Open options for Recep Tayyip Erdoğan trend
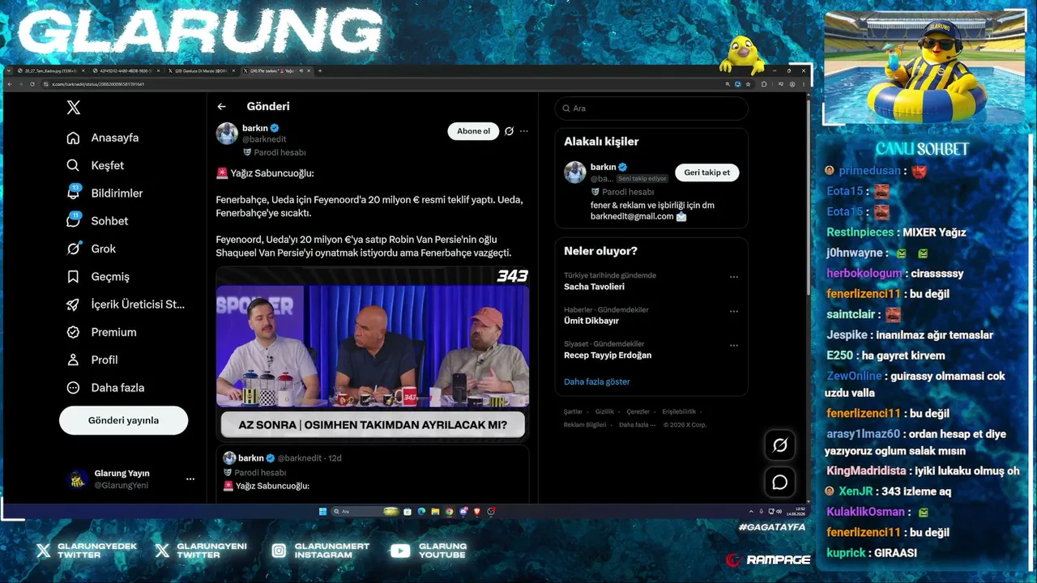1037x583 pixels. 734,346
